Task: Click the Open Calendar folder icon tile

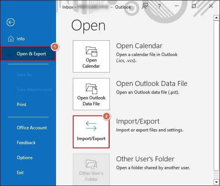Action: coord(91,56)
